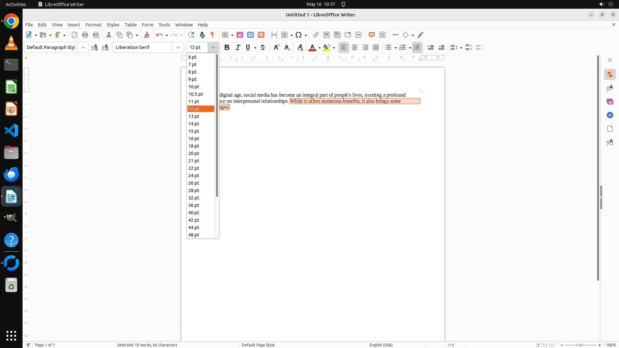Screen dimensions: 619x348
Task: Toggle Bold formatting
Action: point(227,47)
